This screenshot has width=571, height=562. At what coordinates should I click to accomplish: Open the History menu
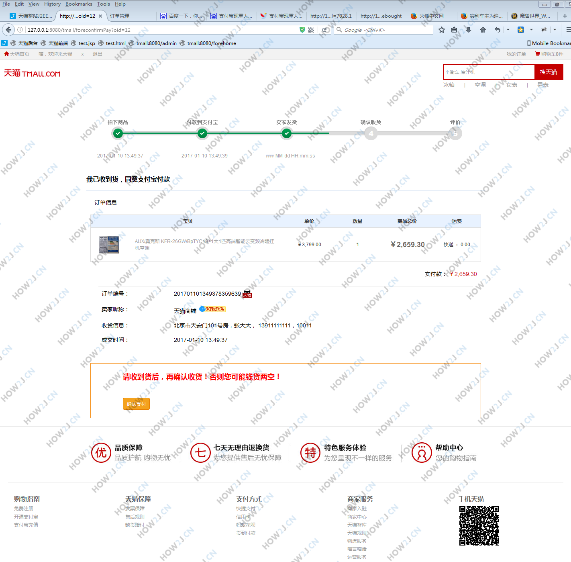(x=52, y=4)
